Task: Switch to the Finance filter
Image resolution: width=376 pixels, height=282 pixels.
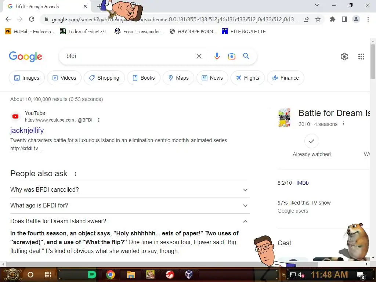Action: click(x=285, y=78)
